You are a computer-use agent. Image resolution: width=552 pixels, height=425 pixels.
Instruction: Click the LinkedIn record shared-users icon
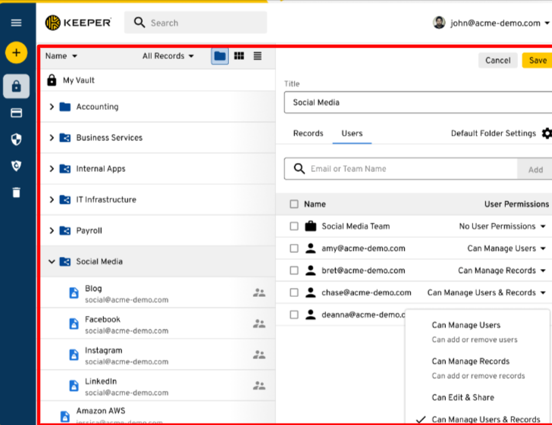pyautogui.click(x=259, y=386)
